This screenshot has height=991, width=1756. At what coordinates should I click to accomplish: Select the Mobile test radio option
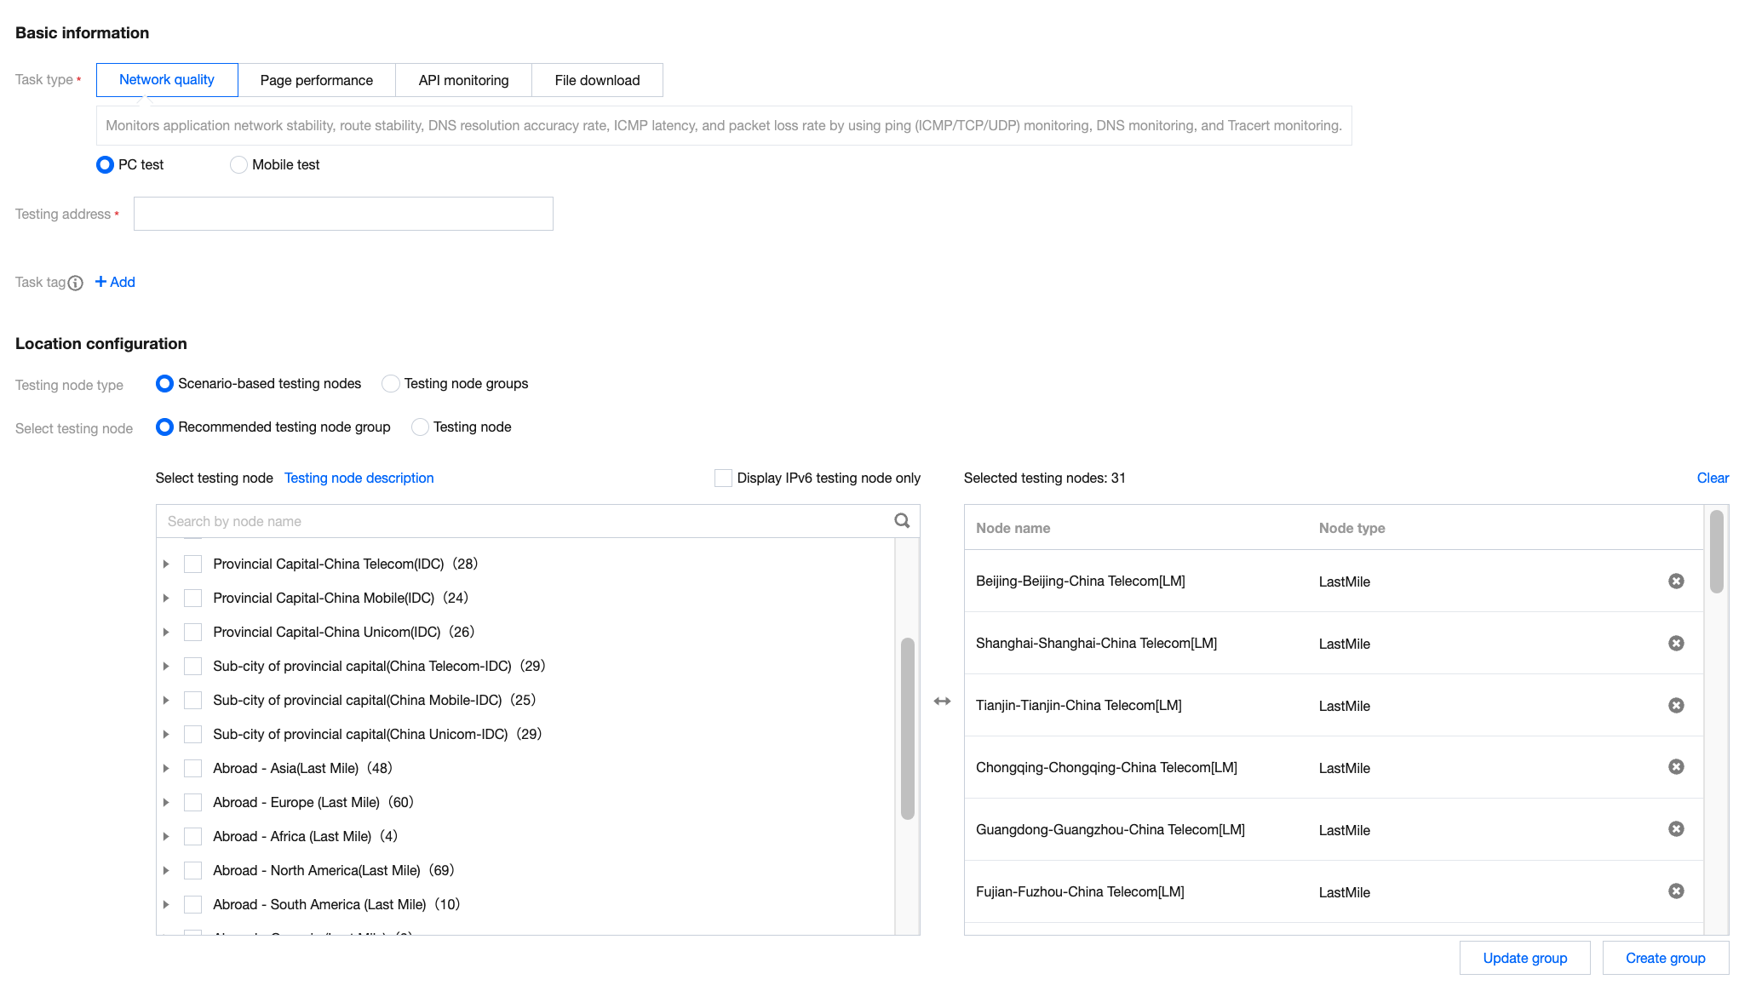point(238,164)
